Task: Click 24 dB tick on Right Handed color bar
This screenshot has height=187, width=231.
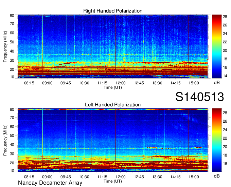Action: pyautogui.click(x=225, y=34)
